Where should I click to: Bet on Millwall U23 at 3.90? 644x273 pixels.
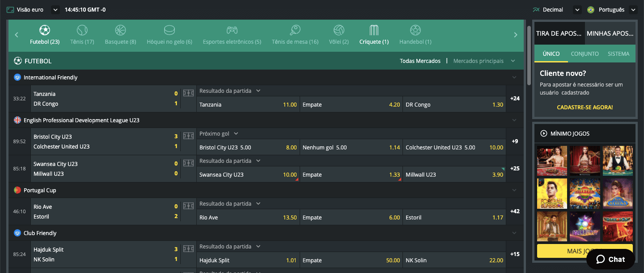coord(454,174)
